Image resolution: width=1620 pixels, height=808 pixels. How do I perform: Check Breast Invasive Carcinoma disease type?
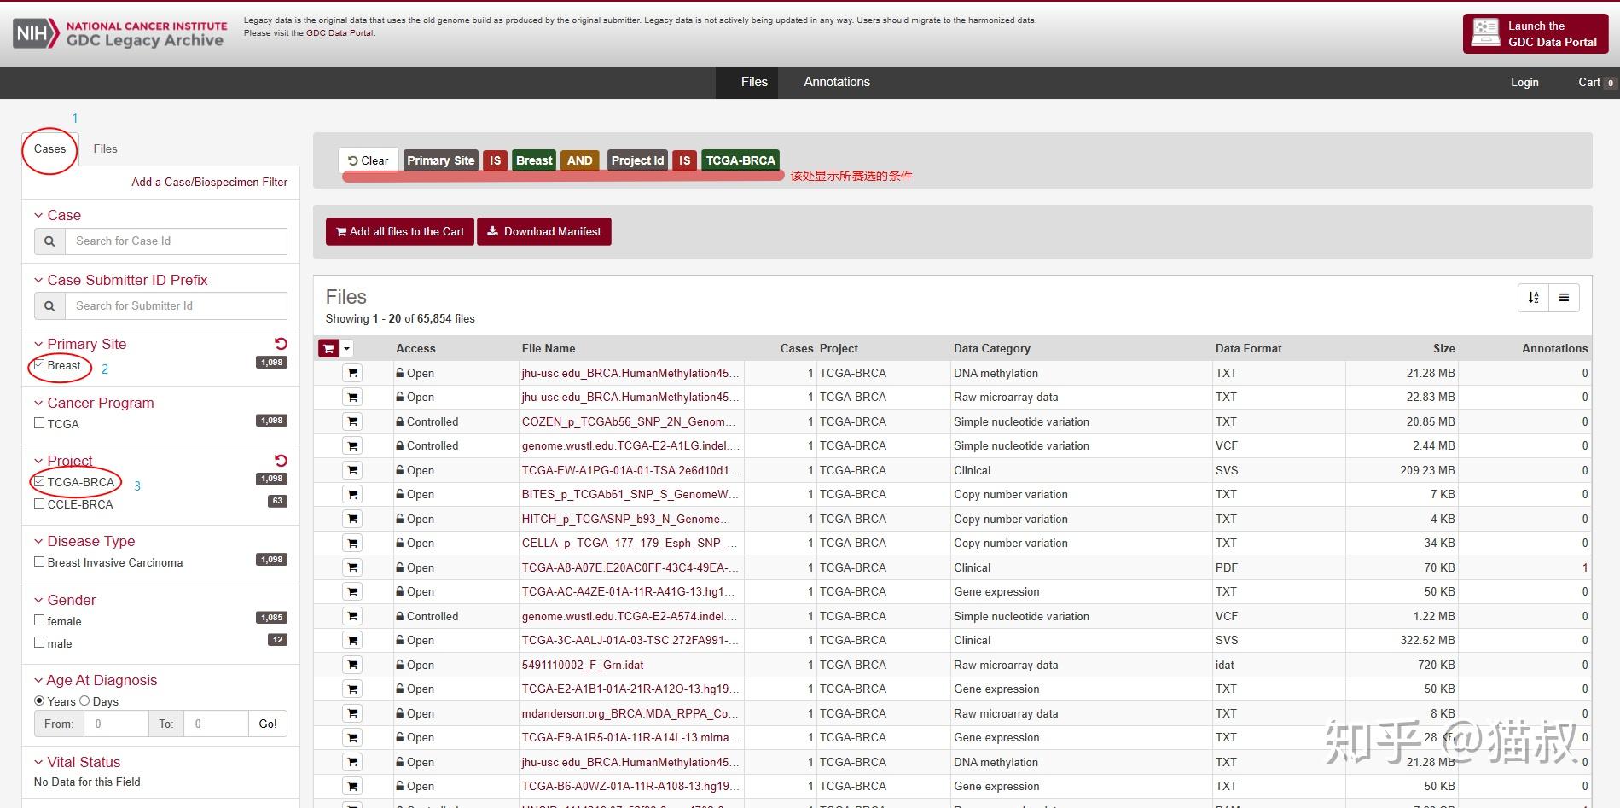tap(39, 562)
